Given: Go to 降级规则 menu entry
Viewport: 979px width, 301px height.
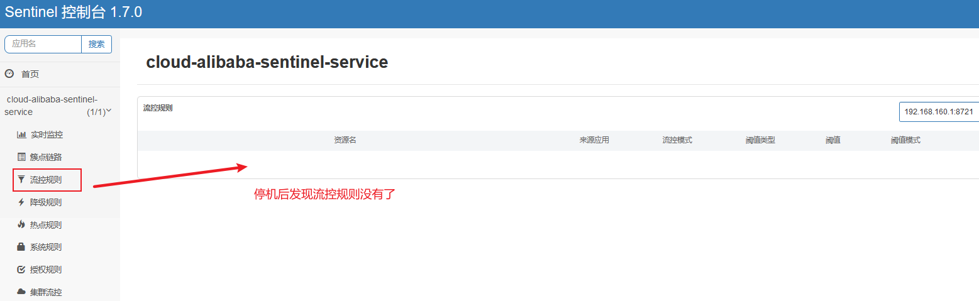Looking at the screenshot, I should [x=46, y=202].
